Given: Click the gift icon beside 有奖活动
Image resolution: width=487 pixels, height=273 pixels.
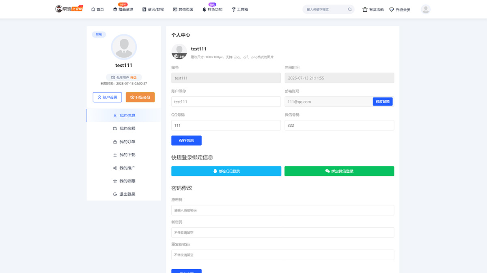Looking at the screenshot, I should (365, 9).
